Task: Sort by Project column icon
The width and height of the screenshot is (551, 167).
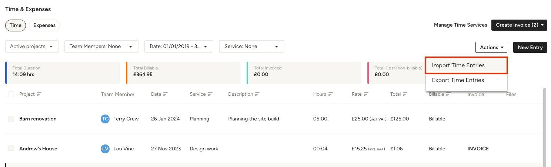Action: coord(39,94)
